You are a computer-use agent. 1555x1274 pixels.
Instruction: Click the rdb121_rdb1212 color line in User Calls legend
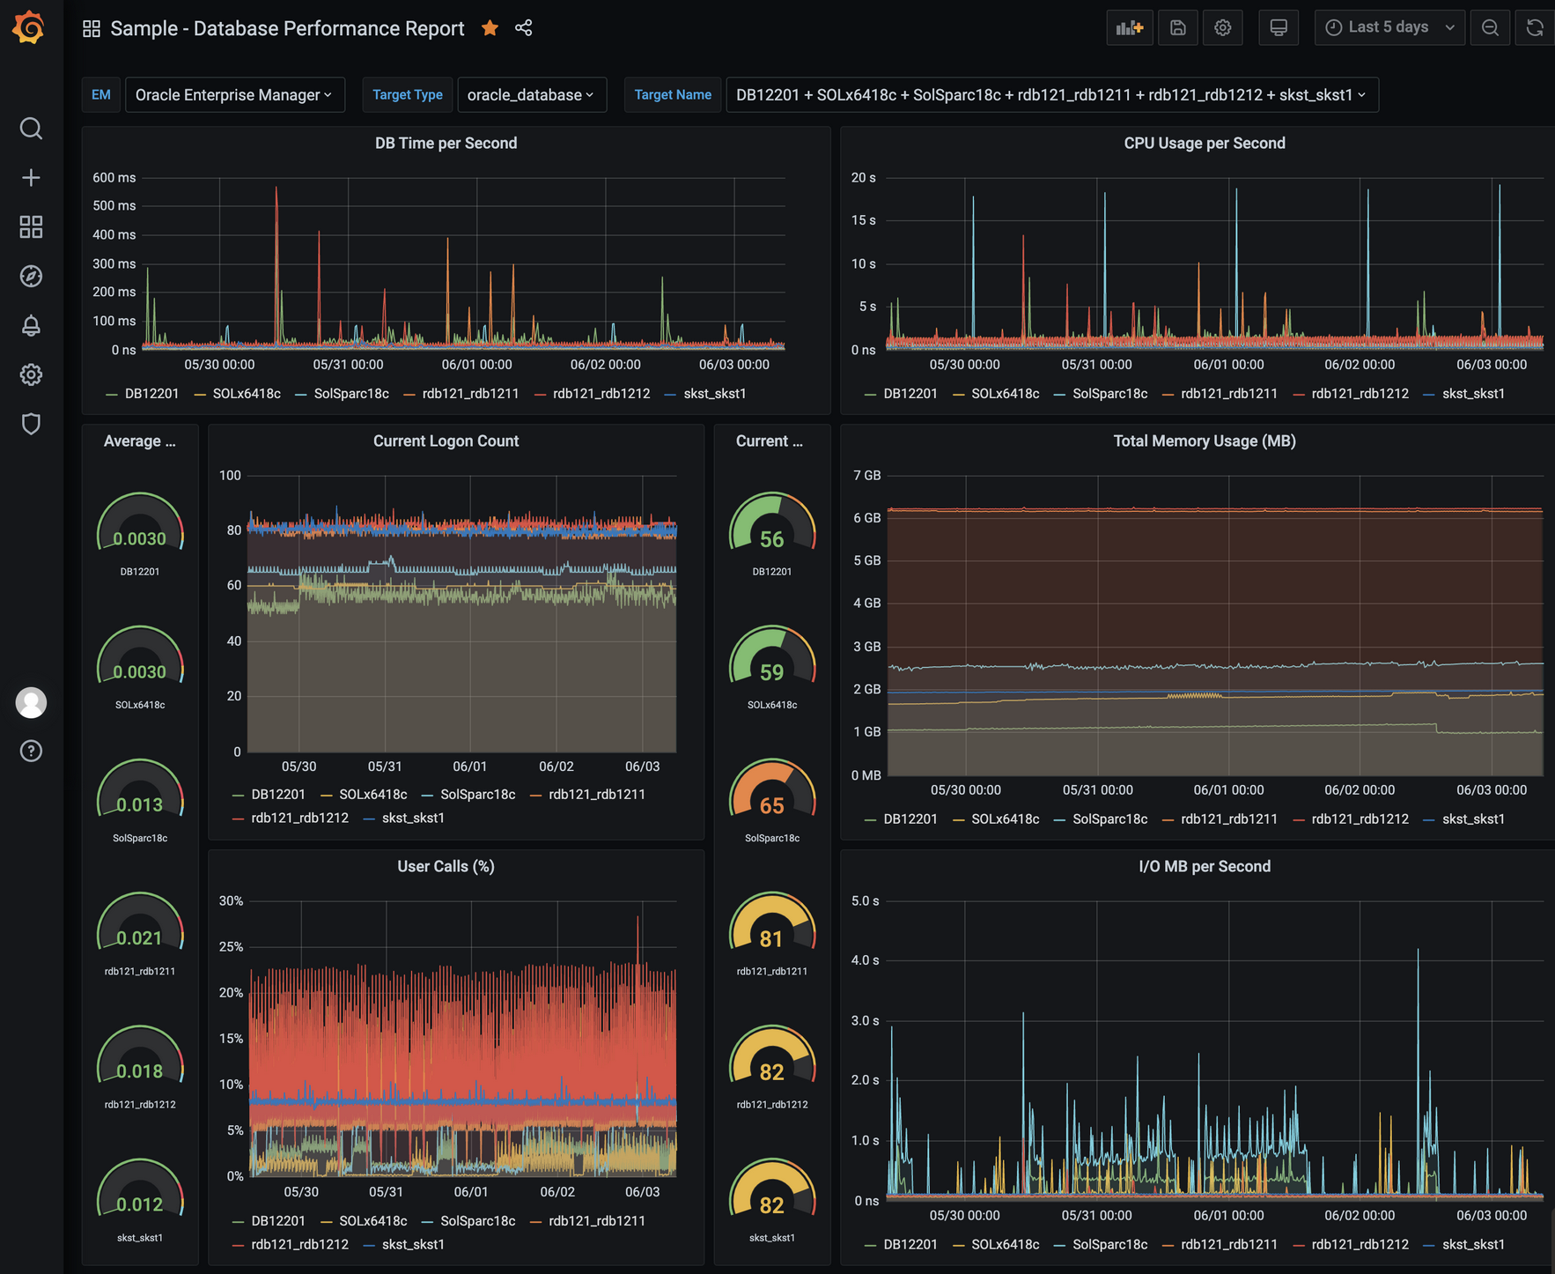(238, 1244)
